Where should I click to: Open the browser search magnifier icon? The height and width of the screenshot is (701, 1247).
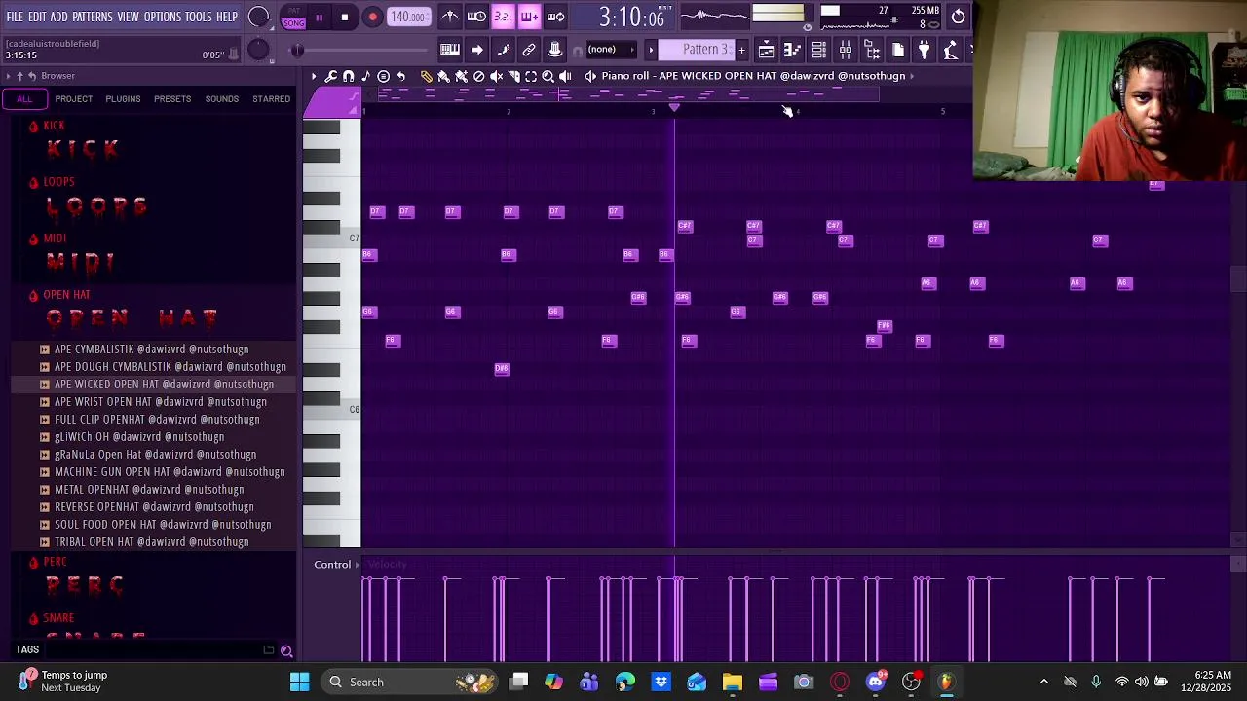tap(286, 650)
